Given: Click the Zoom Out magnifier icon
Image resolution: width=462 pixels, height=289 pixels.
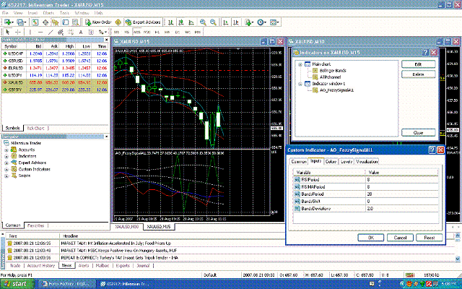Looking at the screenshot, I should (x=213, y=22).
